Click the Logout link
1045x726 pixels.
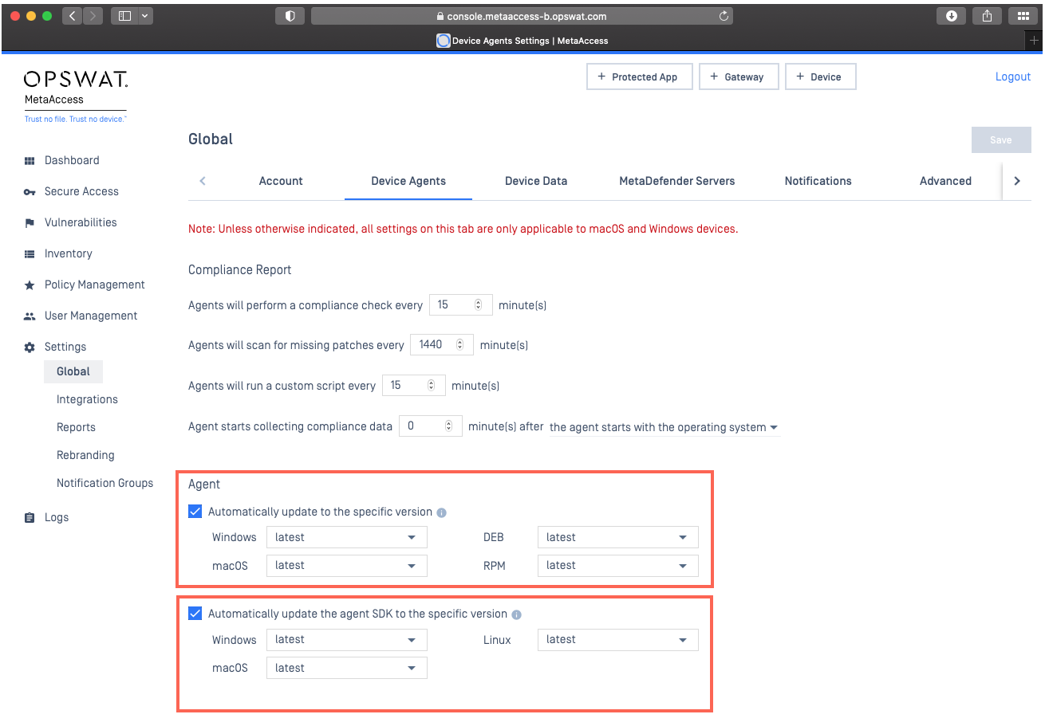(1013, 77)
